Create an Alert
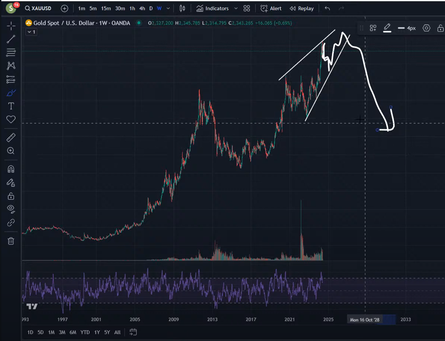 [271, 9]
